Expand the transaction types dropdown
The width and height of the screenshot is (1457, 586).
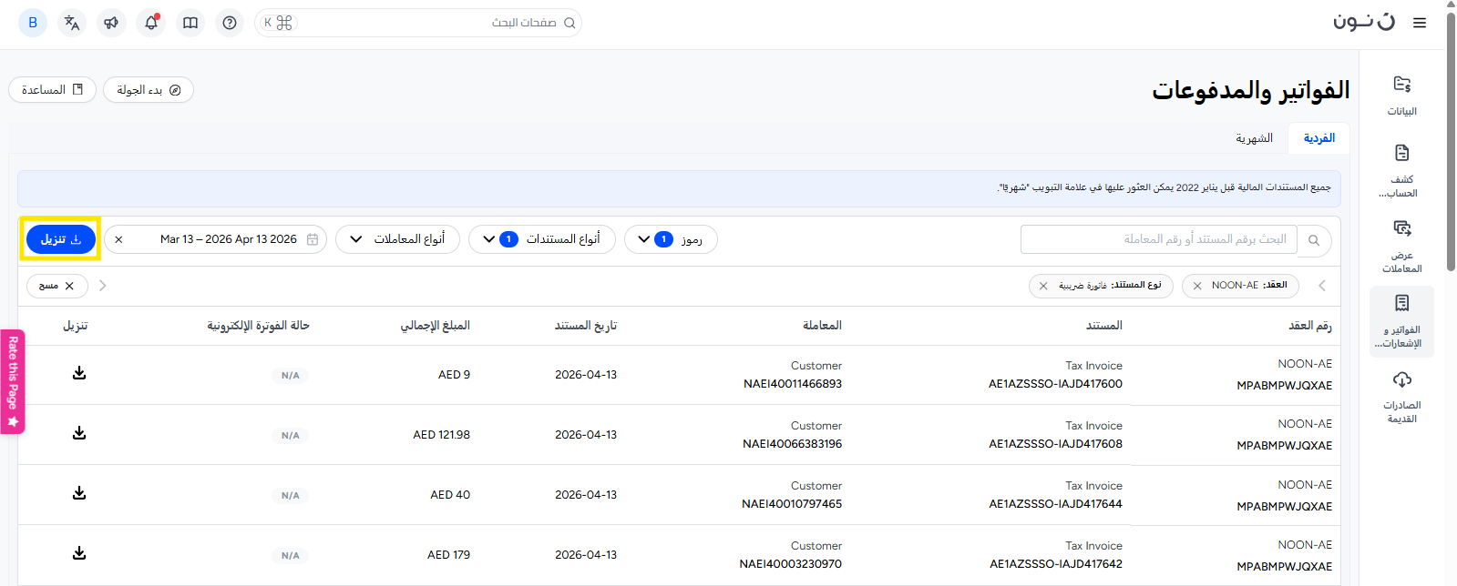397,239
